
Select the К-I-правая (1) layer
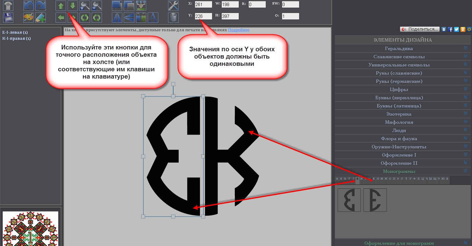[x=16, y=39]
